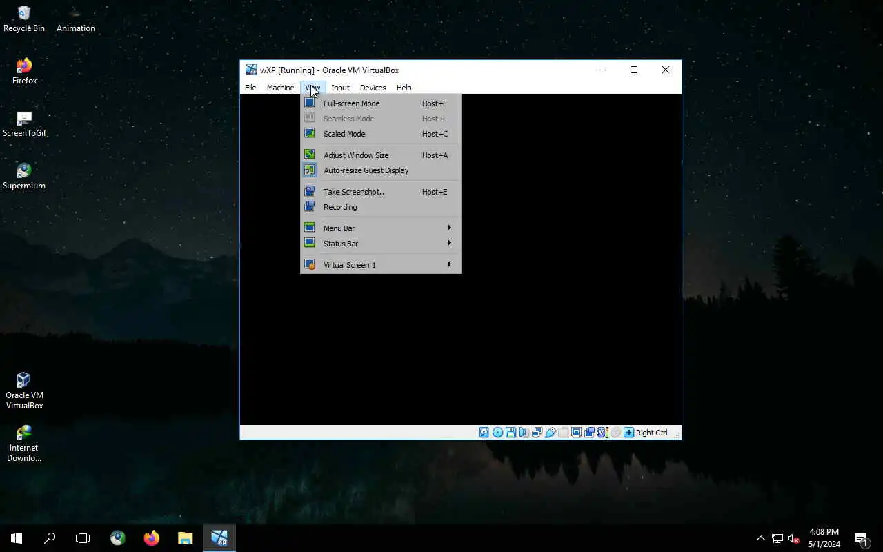Click the VirtualBox icon in window title bar
Image resolution: width=883 pixels, height=552 pixels.
251,70
